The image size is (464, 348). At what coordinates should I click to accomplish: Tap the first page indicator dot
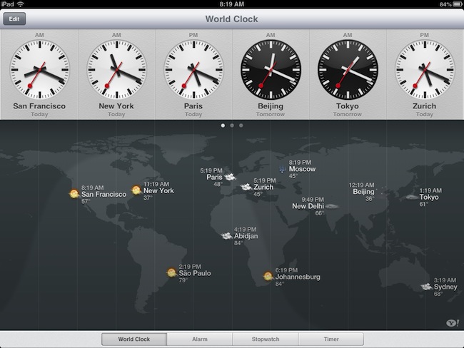(x=223, y=126)
